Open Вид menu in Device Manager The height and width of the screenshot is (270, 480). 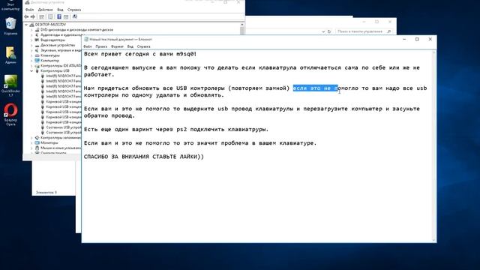60,10
